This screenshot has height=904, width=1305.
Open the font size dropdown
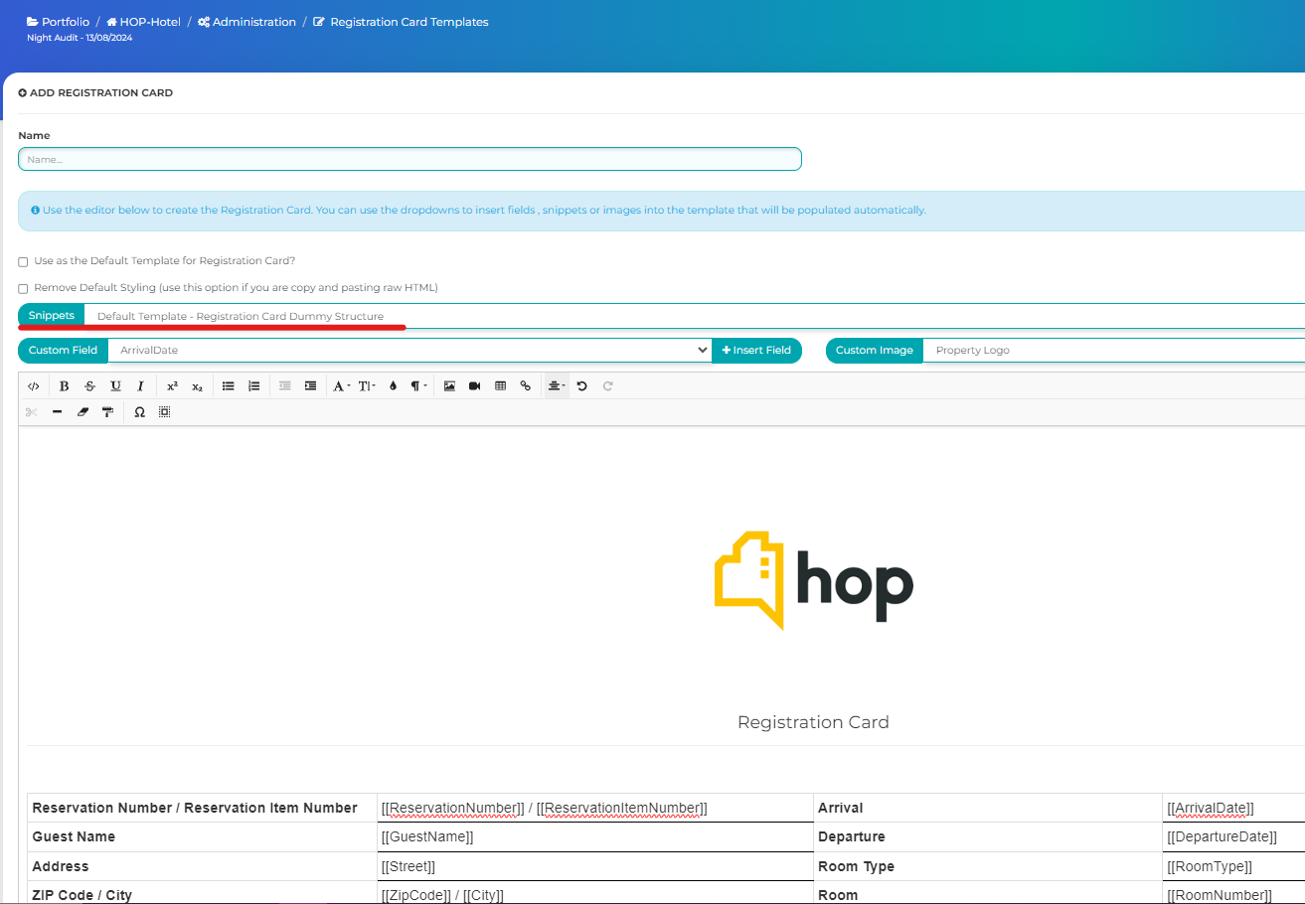coord(367,385)
